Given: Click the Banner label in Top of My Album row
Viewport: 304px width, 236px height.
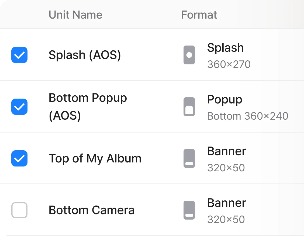Looking at the screenshot, I should point(227,151).
